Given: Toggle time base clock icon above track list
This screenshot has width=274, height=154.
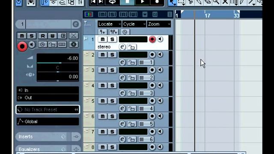Looking at the screenshot, I should pos(125,32).
